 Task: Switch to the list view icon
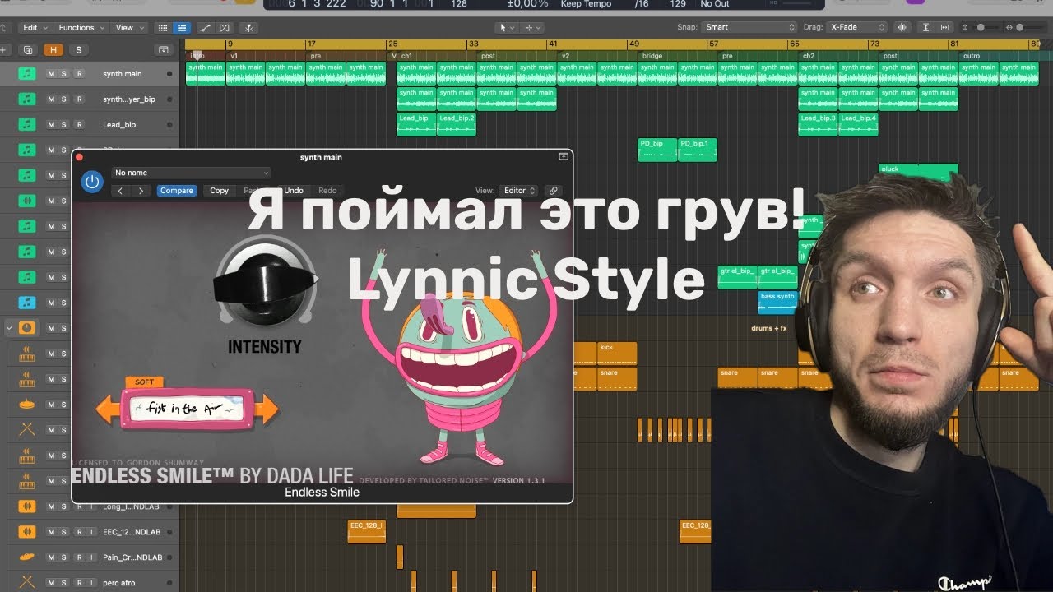click(182, 27)
